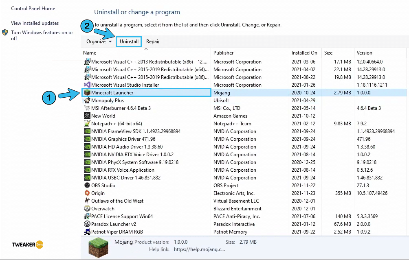Viewport: 409px width, 260px height.
Task: Select OBS Studio in the list
Action: [x=103, y=186]
